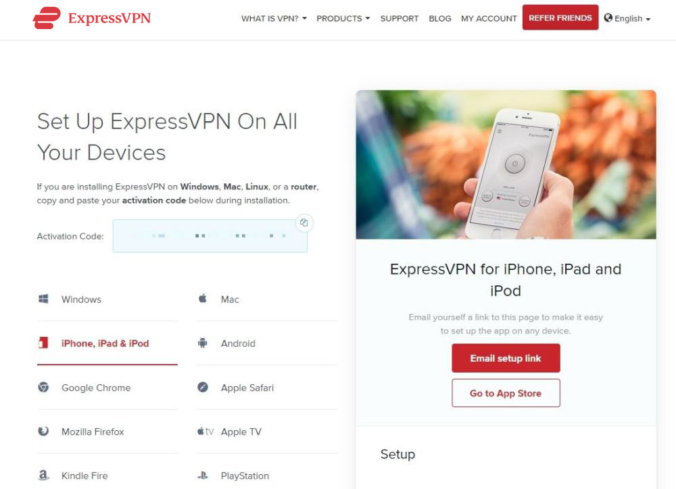Choose the Kindle Fire Amazon icon

coord(43,475)
